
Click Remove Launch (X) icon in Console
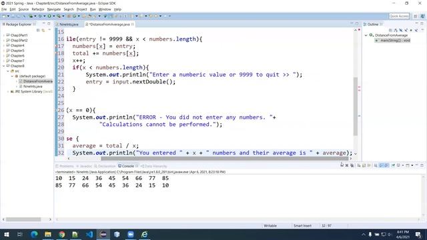point(347,165)
